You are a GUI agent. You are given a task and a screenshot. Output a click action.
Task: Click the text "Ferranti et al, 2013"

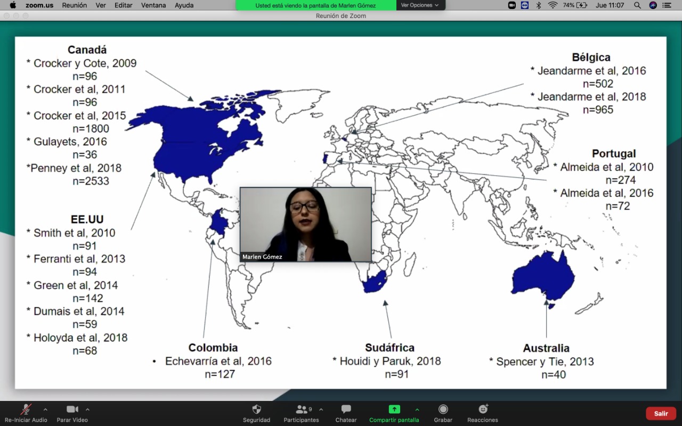tap(80, 259)
